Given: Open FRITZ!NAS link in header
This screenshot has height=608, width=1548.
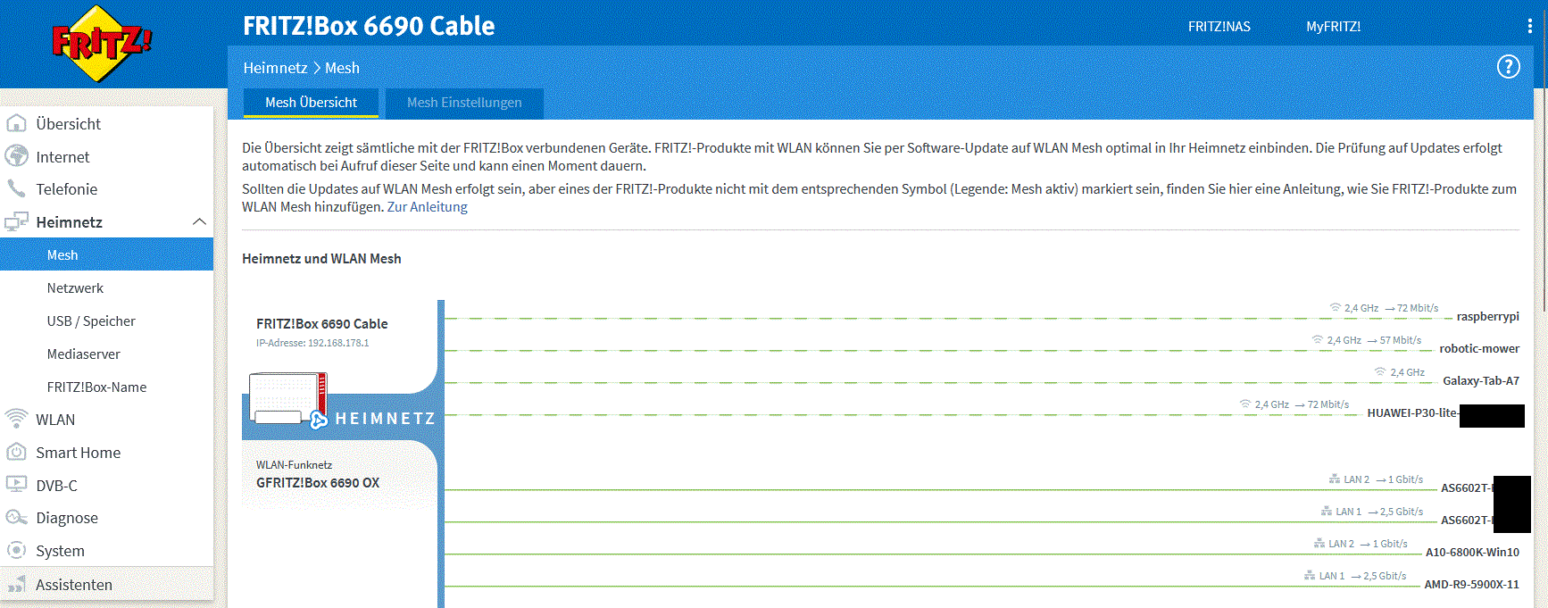Looking at the screenshot, I should pos(1219,27).
